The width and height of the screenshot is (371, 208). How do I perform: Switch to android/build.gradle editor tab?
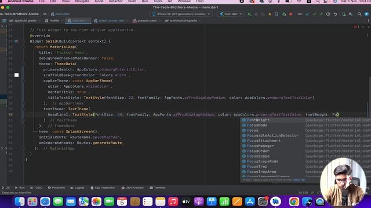183,21
